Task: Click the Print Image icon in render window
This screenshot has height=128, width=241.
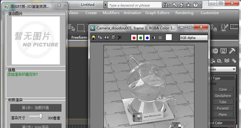Action: pyautogui.click(x=113, y=37)
